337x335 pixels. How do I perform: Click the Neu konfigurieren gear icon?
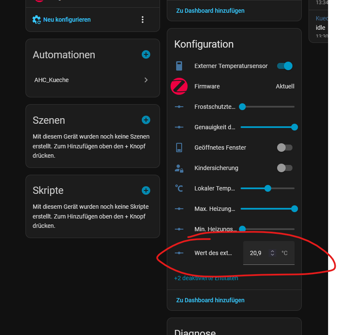(x=37, y=20)
